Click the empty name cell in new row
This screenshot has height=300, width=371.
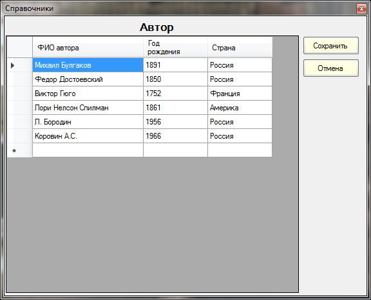click(88, 150)
